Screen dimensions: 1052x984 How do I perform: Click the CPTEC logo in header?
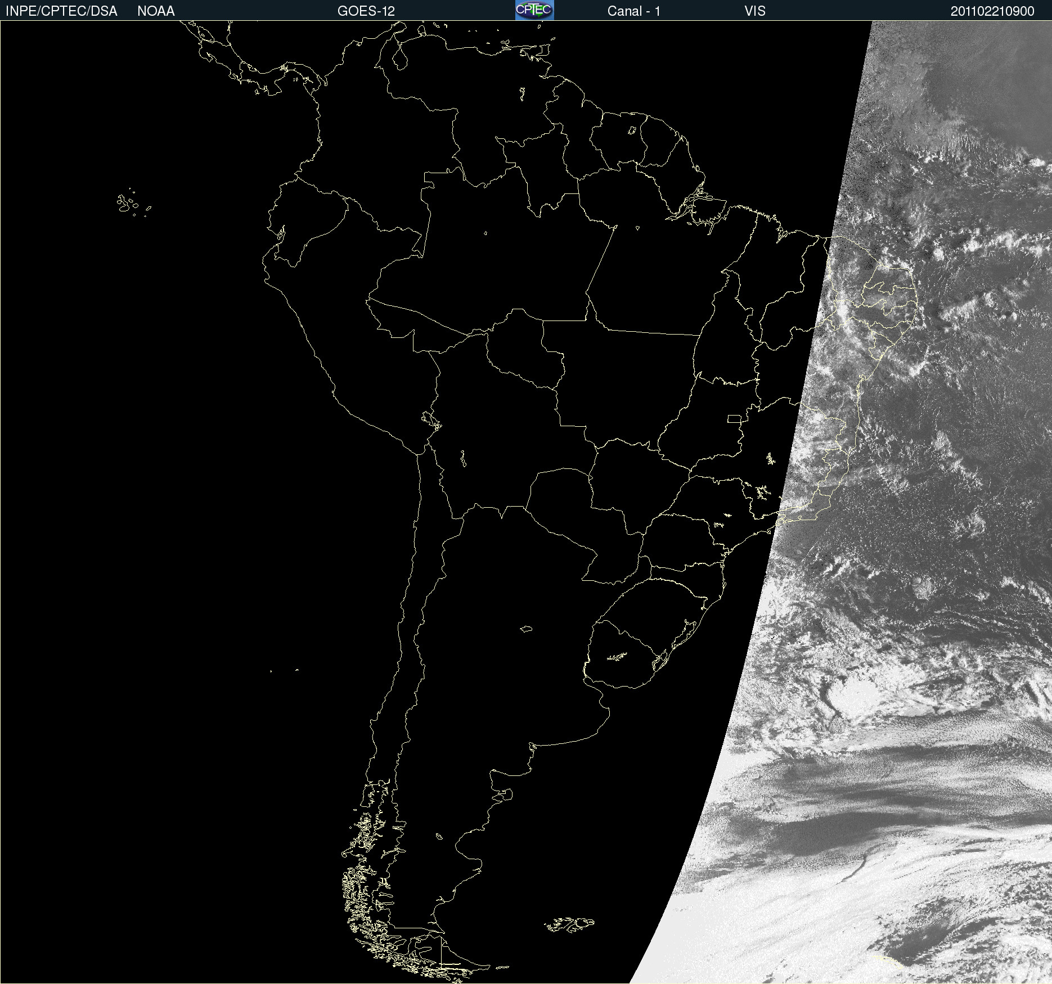(534, 10)
